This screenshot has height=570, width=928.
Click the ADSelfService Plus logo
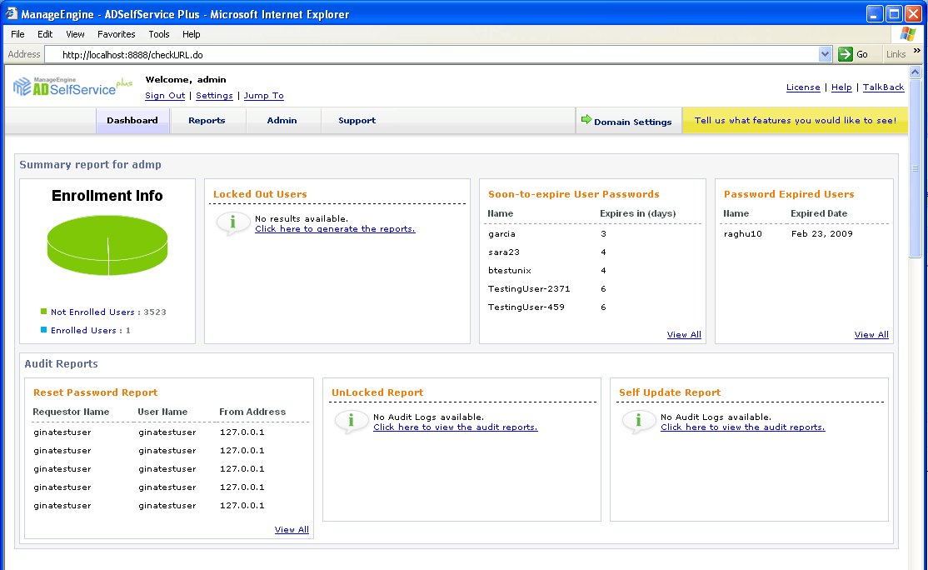72,87
